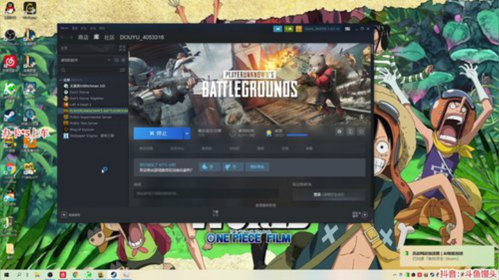Viewport: 499px width, 280px height.
Task: Toggle sort by recent activity clock icon
Action: coord(116,60)
